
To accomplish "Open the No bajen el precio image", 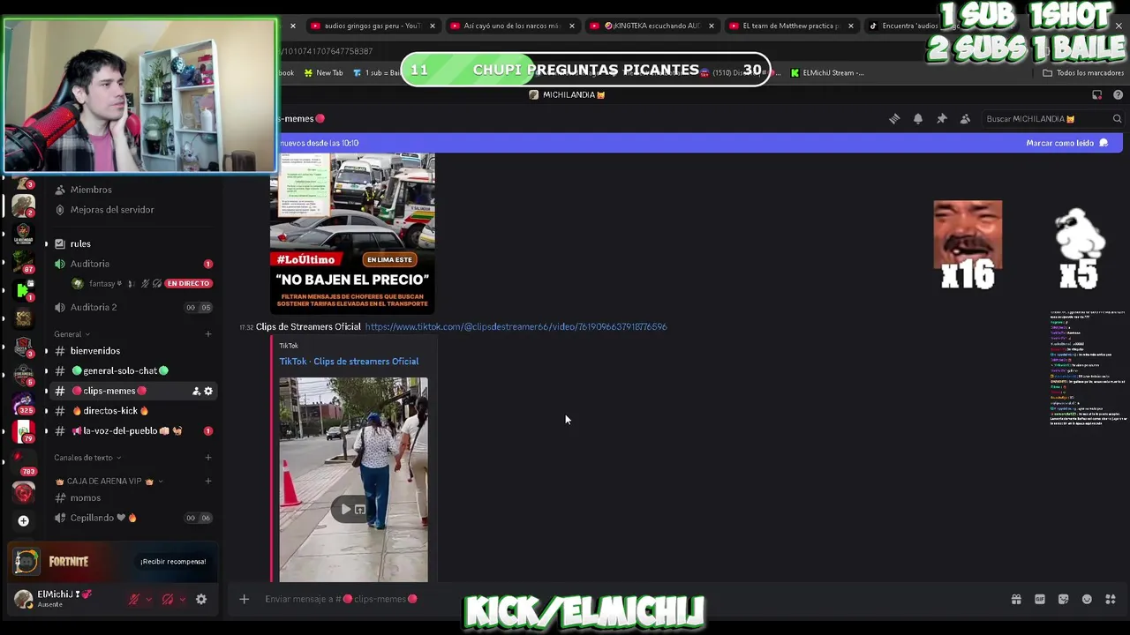I will coord(352,234).
